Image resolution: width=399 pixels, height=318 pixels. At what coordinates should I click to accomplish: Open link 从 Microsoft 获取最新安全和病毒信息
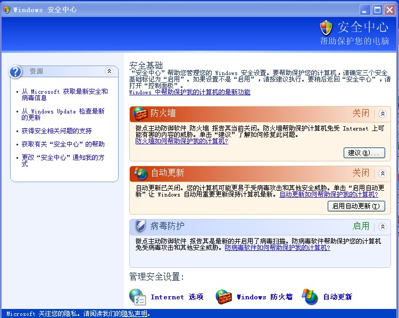click(x=64, y=94)
